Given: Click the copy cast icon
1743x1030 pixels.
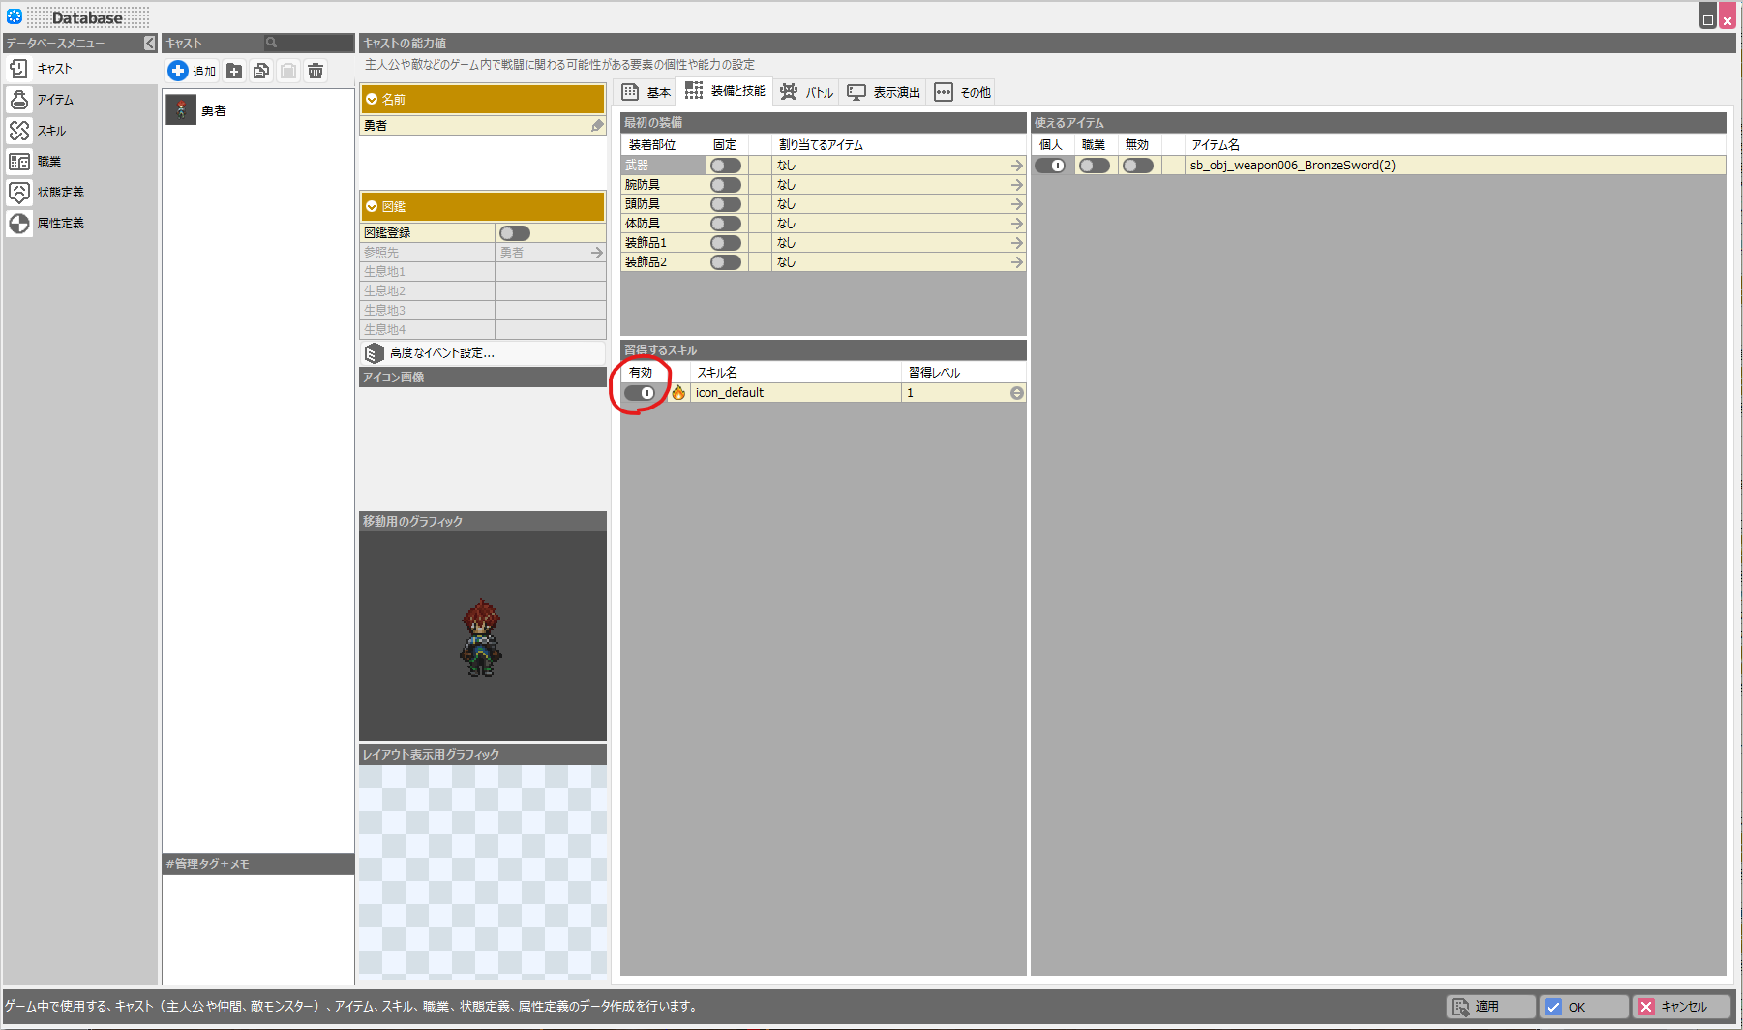Looking at the screenshot, I should (x=261, y=71).
